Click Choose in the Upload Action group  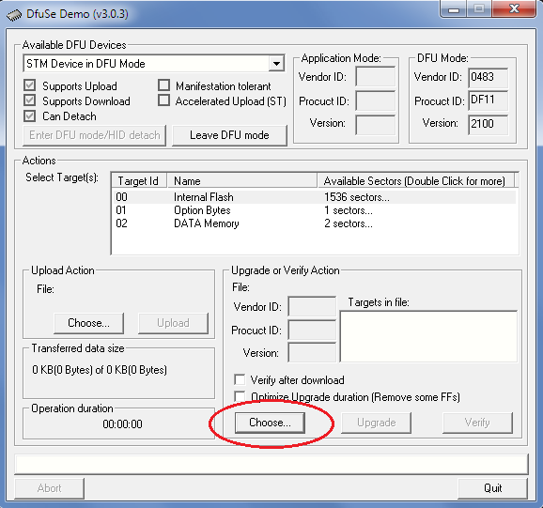(x=88, y=323)
